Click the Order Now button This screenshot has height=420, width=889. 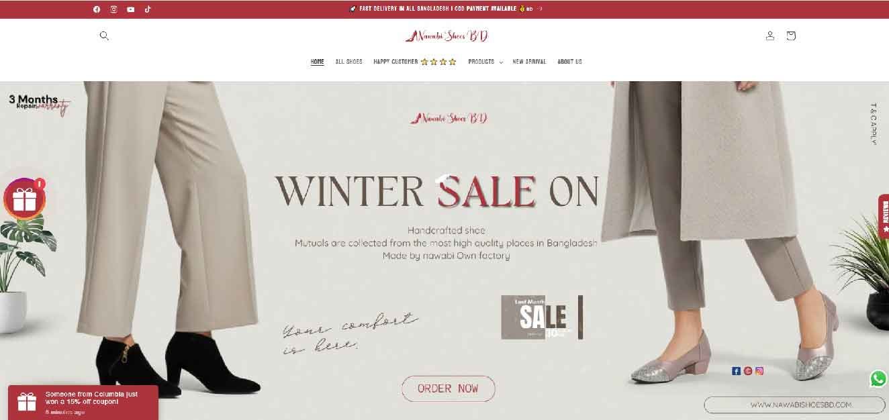(x=449, y=388)
